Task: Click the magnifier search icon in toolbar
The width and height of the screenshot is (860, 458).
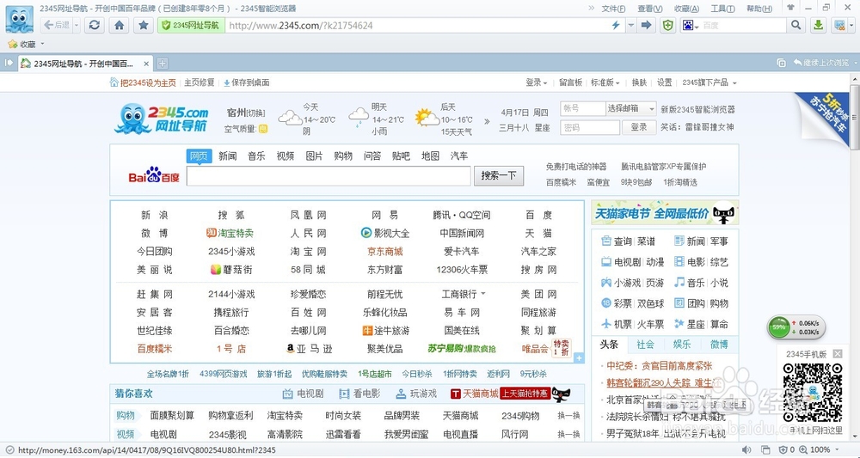Action: [x=795, y=25]
